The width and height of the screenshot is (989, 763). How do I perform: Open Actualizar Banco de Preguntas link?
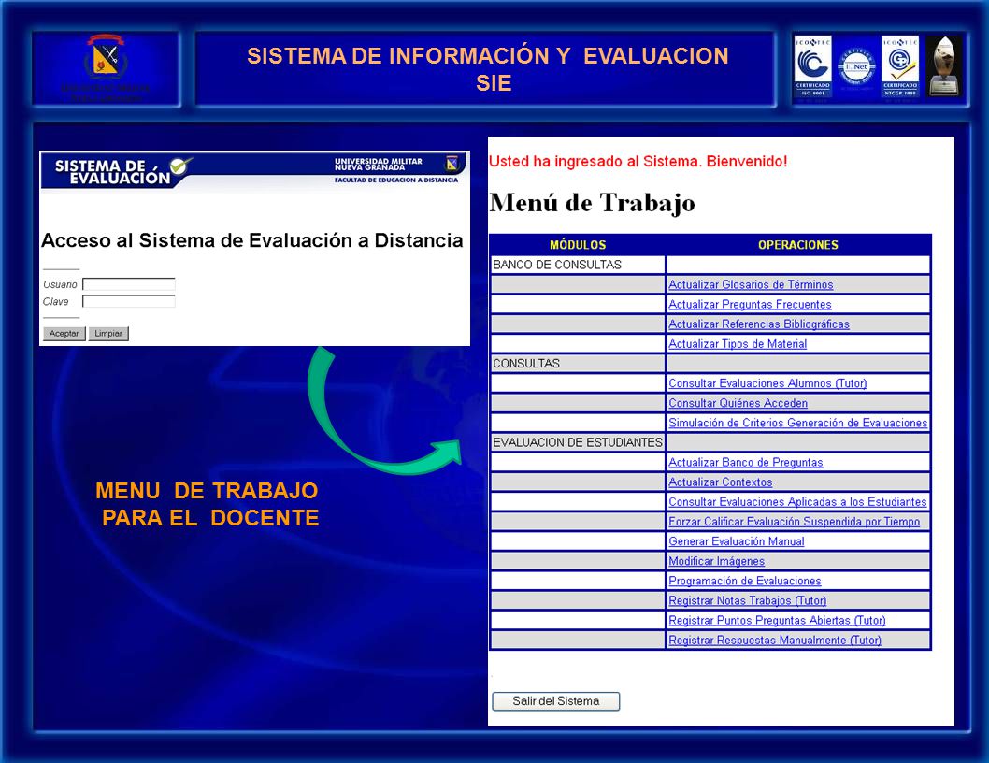[x=746, y=462]
